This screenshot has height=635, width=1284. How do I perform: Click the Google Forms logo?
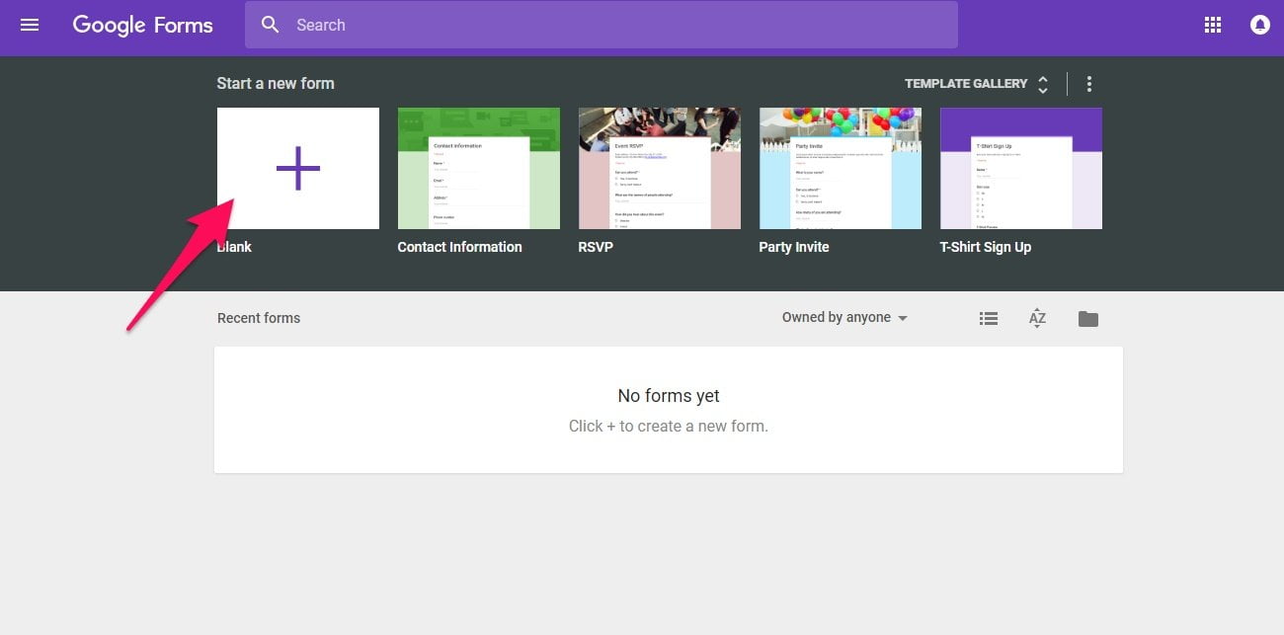(x=143, y=25)
